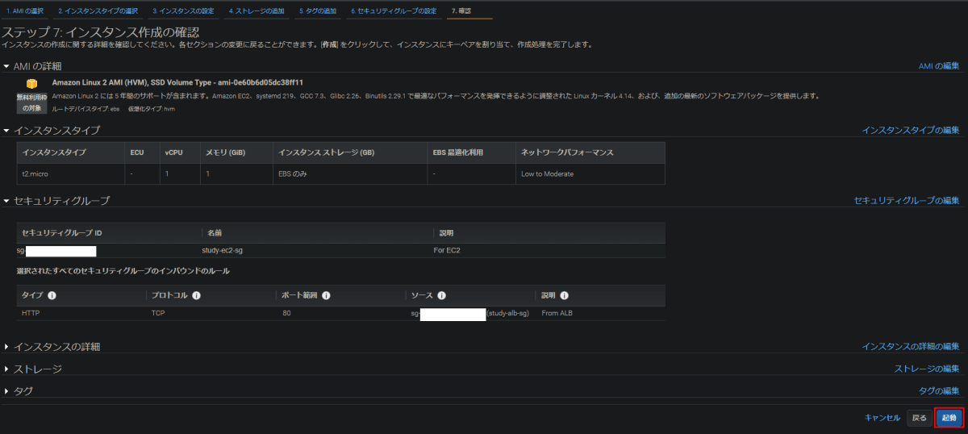
Task: Launch the instance with 起動 button
Action: tap(949, 418)
